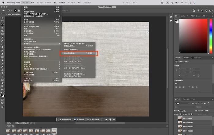Toggle lock image pixels brush icon
The width and height of the screenshot is (214, 135).
(183, 114)
